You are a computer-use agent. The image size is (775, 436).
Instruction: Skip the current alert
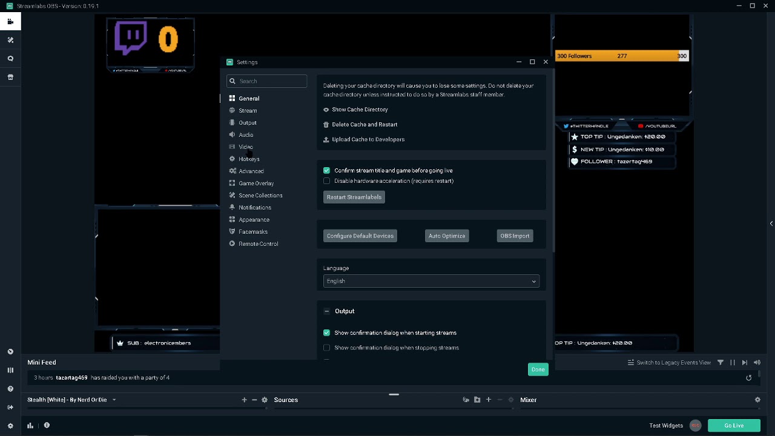[x=745, y=362]
